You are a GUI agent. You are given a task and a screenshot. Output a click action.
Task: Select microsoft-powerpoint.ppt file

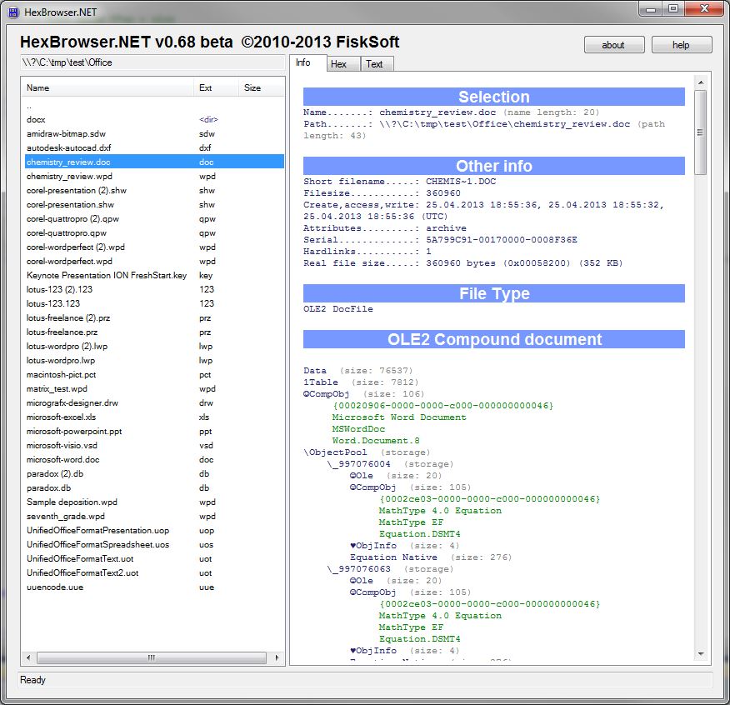pyautogui.click(x=154, y=431)
